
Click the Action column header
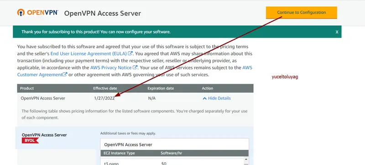[208, 89]
